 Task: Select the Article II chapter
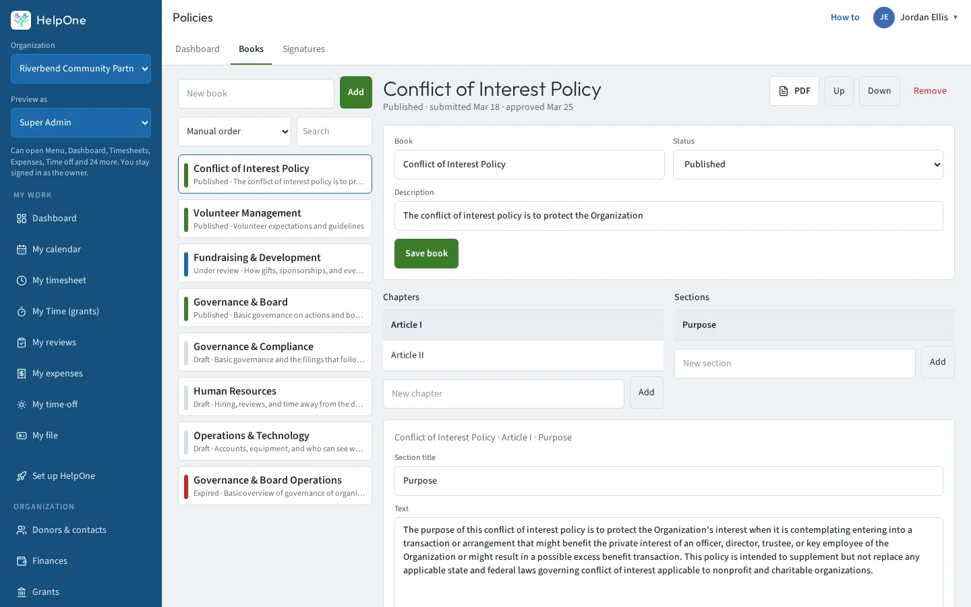(523, 355)
